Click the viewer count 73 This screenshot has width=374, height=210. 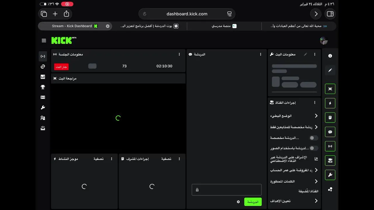click(124, 66)
